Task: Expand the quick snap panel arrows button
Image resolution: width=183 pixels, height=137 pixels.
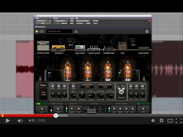Action: (91, 111)
